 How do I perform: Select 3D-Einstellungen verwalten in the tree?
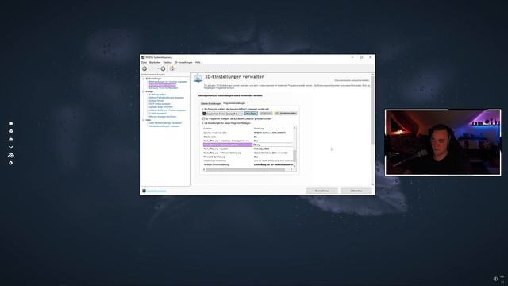point(162,85)
